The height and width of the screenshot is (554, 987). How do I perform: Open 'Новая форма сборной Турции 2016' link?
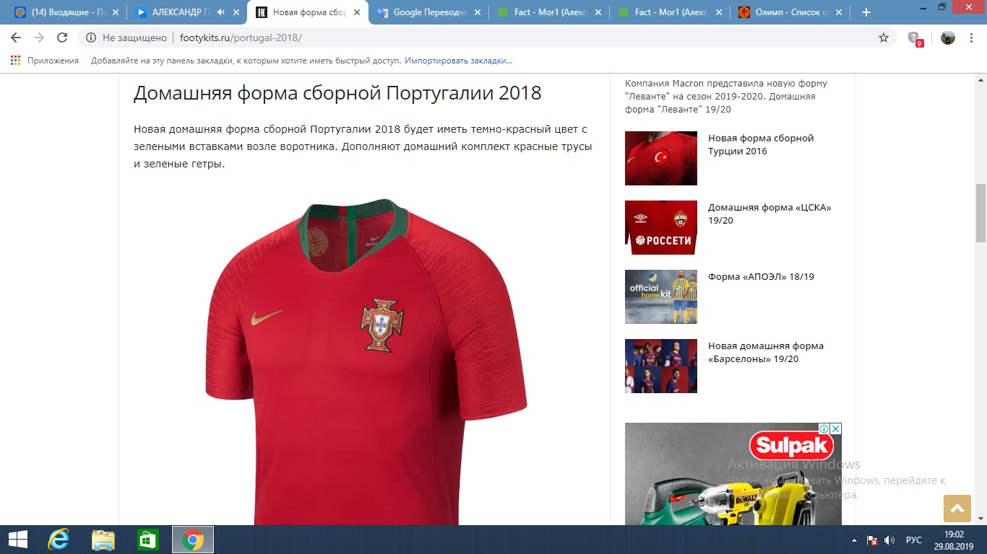[x=761, y=144]
